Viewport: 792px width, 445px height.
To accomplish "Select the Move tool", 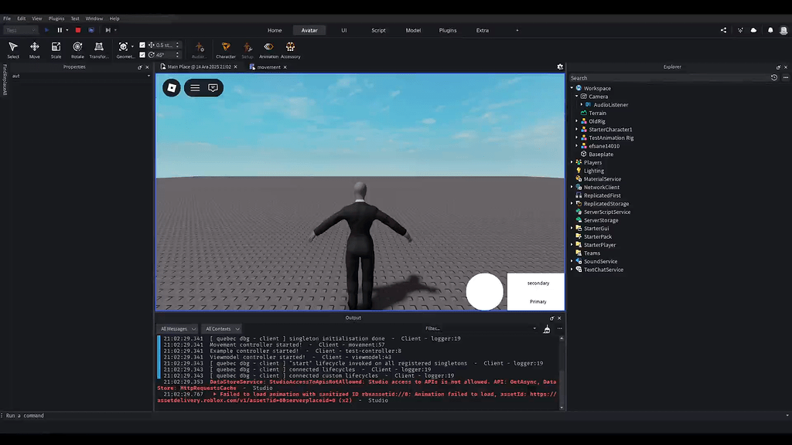I will pos(35,48).
